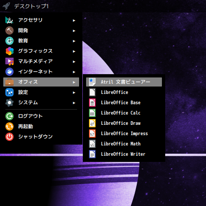The width and height of the screenshot is (206, 206).
Task: Click the 開発 label
Action: coord(23,30)
